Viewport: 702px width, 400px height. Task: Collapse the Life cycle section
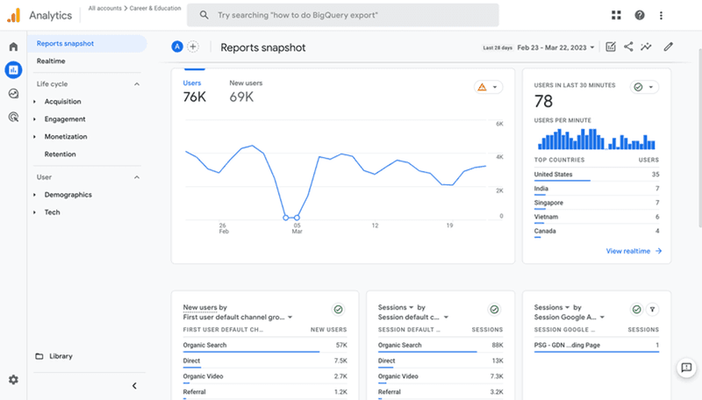click(x=137, y=84)
